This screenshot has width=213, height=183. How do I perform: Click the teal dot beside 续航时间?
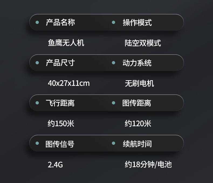point(114,143)
